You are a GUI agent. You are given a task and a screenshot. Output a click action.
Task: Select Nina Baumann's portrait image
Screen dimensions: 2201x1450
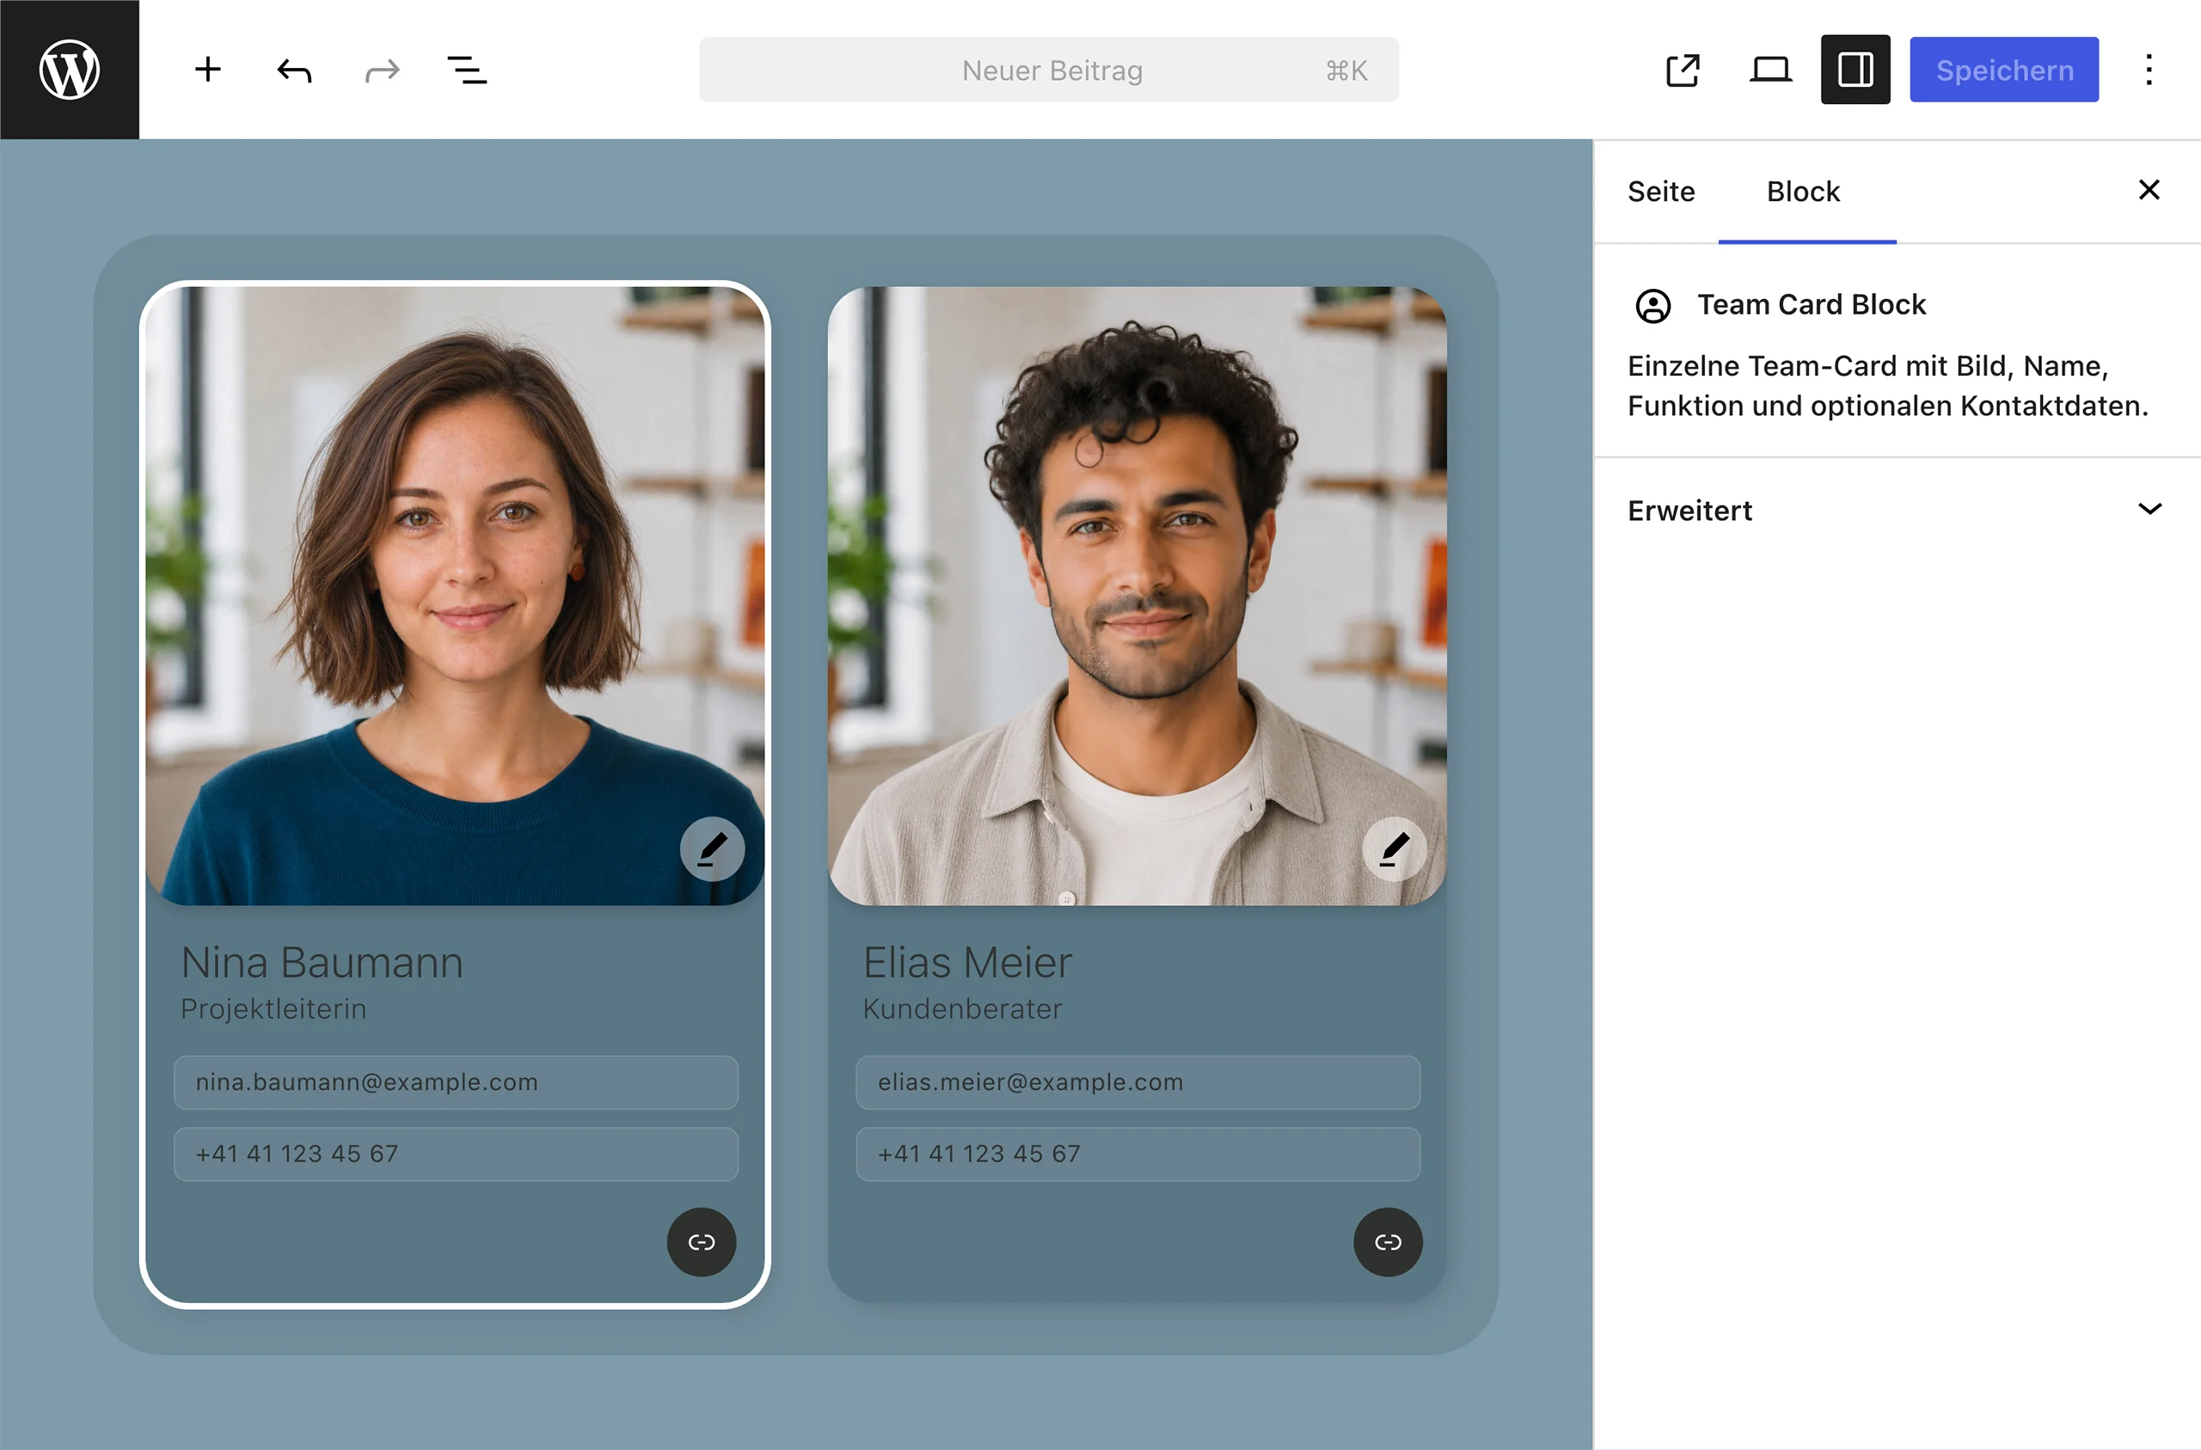(x=455, y=596)
